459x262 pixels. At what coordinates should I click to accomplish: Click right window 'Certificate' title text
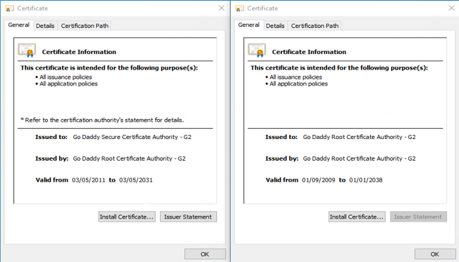click(263, 8)
